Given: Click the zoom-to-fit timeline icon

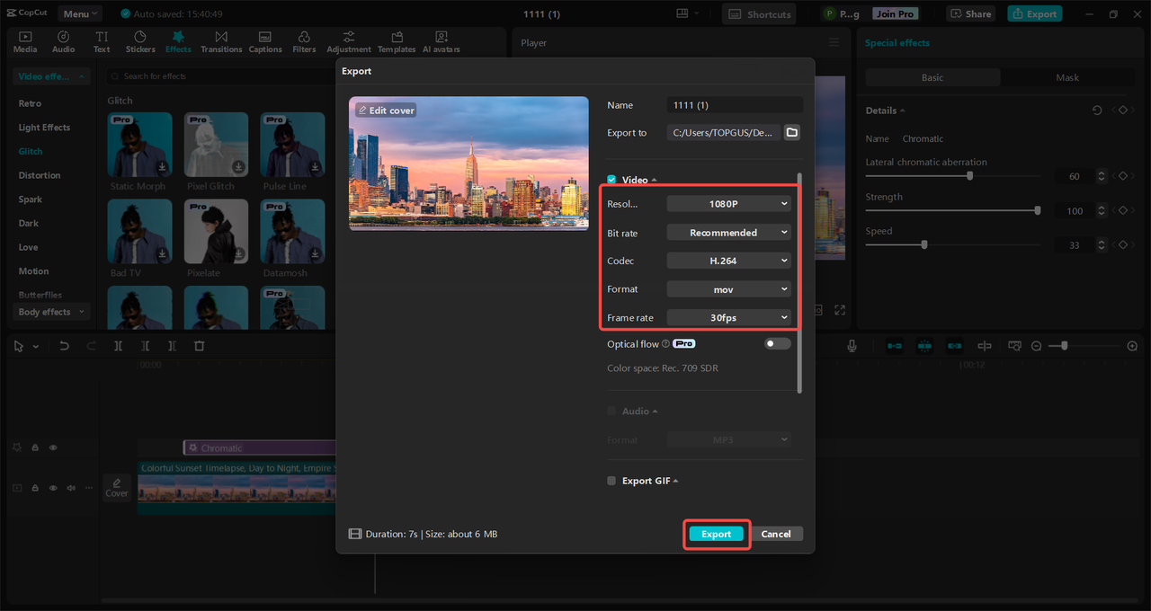Looking at the screenshot, I should pos(1014,346).
